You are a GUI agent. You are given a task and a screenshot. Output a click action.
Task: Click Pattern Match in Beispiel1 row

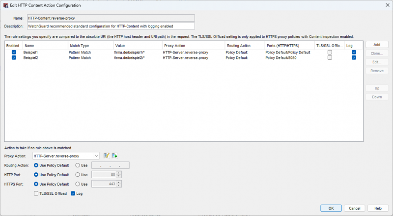pos(80,53)
